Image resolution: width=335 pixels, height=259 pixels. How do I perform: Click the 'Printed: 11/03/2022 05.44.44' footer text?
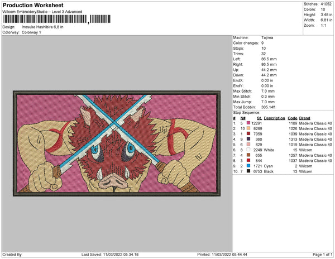point(222,255)
